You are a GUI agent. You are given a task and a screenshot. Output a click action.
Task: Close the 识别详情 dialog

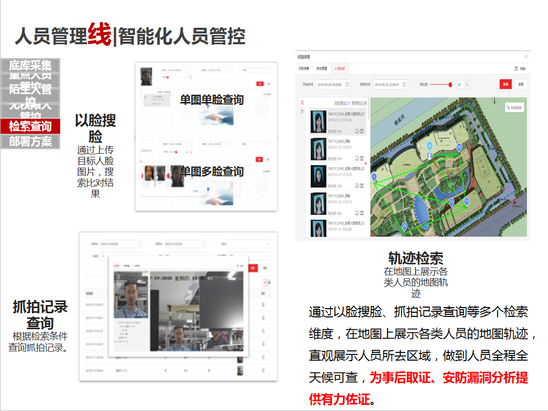coord(526,56)
